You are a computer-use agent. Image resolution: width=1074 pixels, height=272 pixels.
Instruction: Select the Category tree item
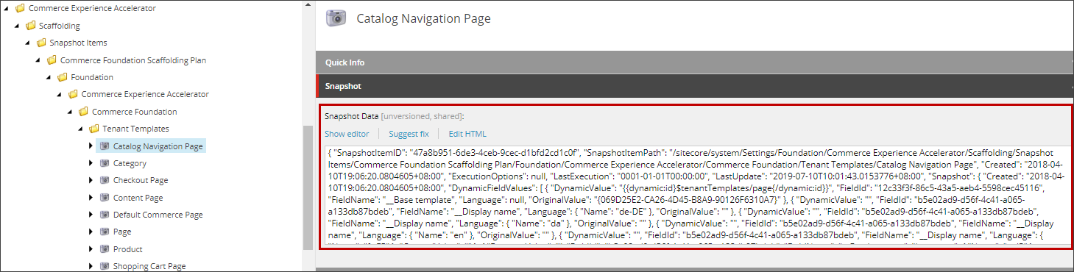click(130, 163)
